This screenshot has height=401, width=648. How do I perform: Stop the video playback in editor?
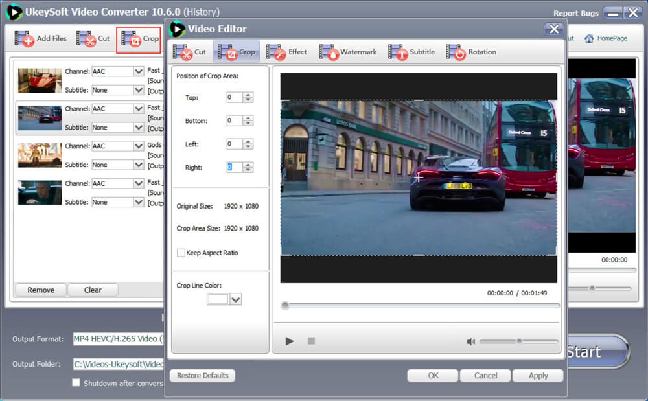pos(311,341)
